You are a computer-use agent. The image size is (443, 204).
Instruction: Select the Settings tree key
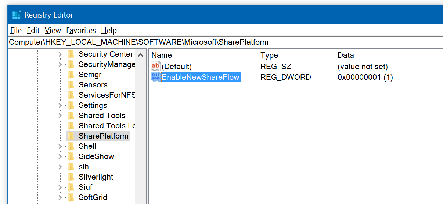click(93, 105)
